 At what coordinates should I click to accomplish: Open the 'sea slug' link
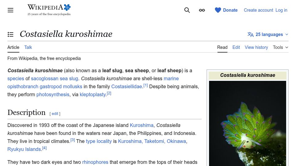(69, 78)
